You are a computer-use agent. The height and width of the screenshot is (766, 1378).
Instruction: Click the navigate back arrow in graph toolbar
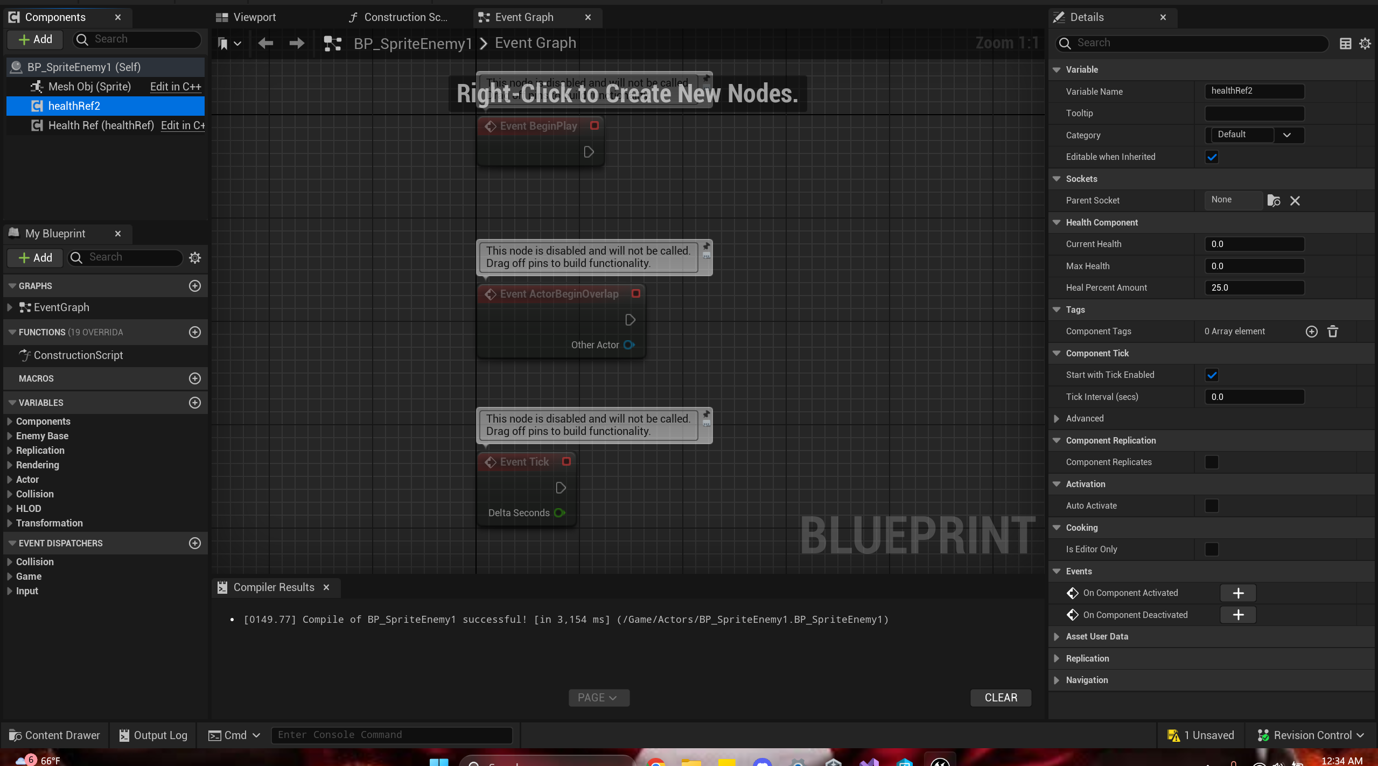[265, 43]
